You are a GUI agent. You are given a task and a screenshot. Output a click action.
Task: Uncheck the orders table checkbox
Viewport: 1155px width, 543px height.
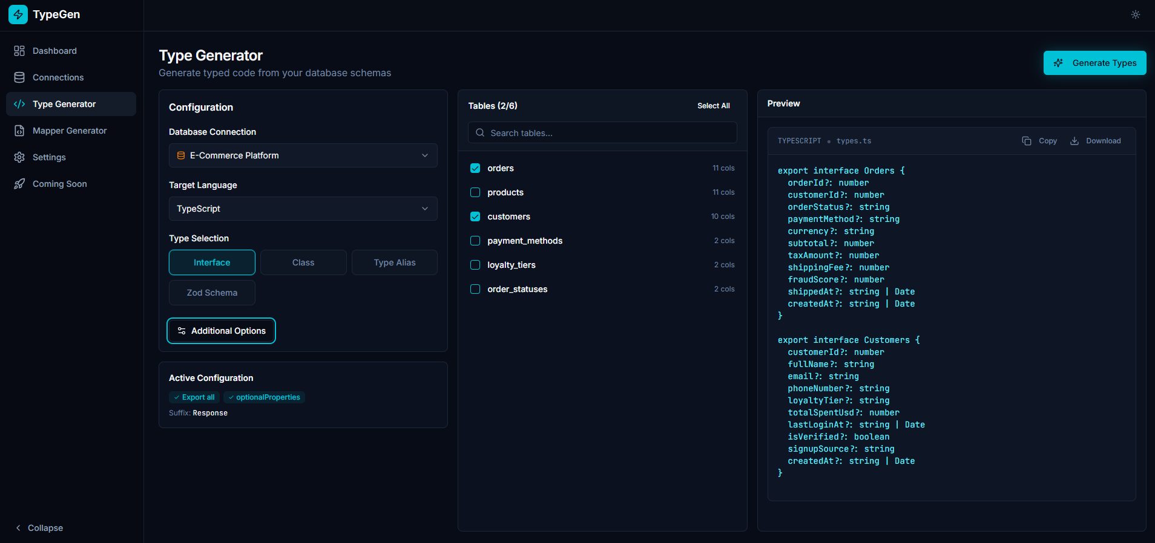pos(475,168)
